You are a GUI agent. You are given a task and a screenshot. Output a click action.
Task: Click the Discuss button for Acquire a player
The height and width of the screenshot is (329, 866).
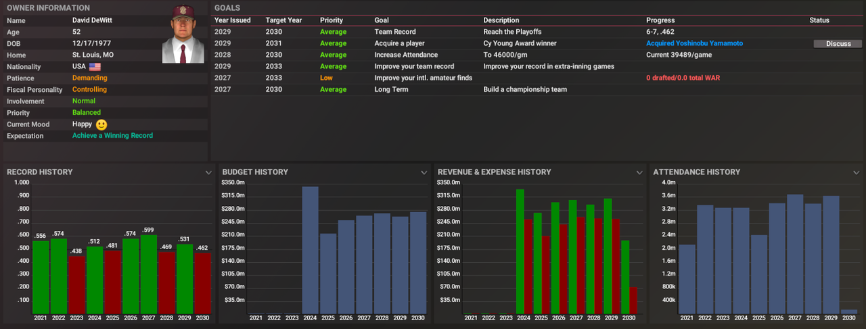[x=838, y=44]
